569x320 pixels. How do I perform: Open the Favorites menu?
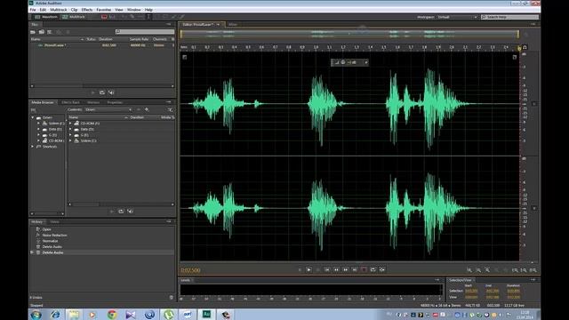click(104, 10)
